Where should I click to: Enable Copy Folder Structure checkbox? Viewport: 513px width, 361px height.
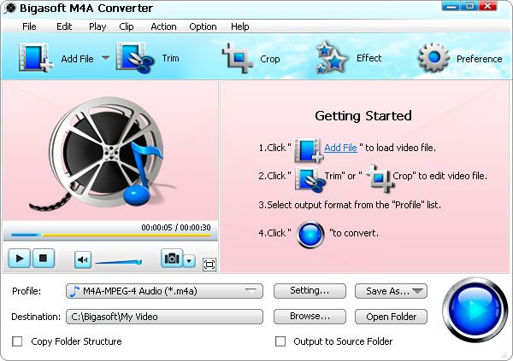click(17, 341)
